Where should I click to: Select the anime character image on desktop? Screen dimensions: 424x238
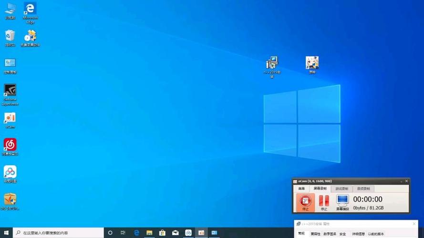[312, 65]
